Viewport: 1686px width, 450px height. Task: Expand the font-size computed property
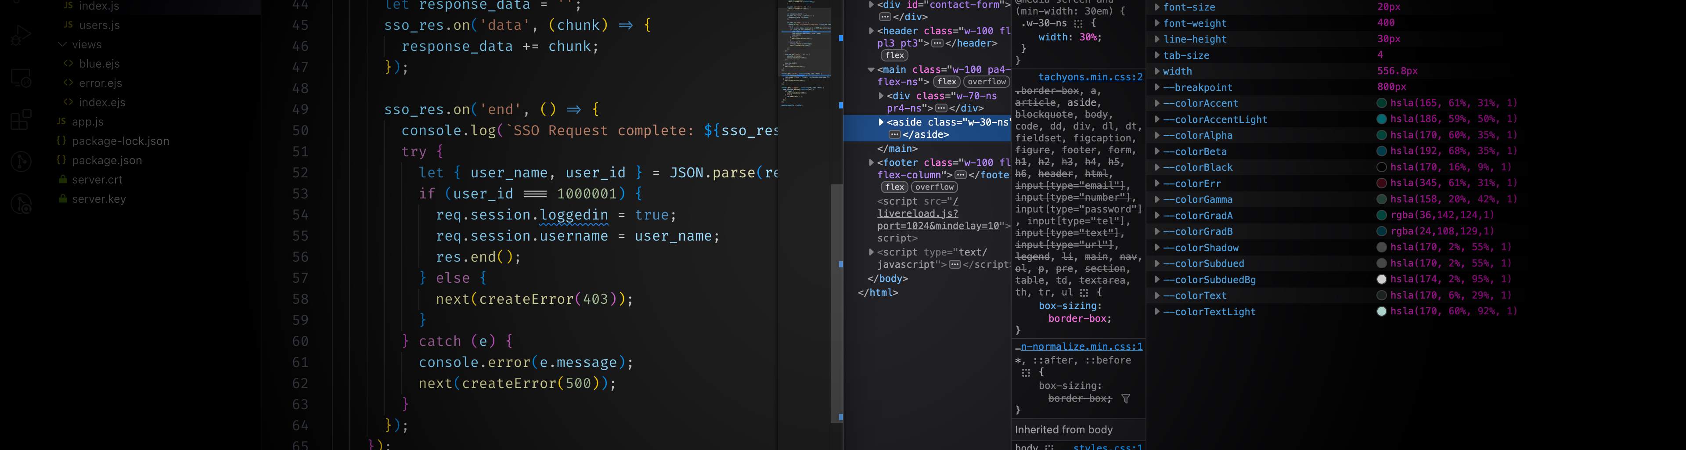(1157, 7)
